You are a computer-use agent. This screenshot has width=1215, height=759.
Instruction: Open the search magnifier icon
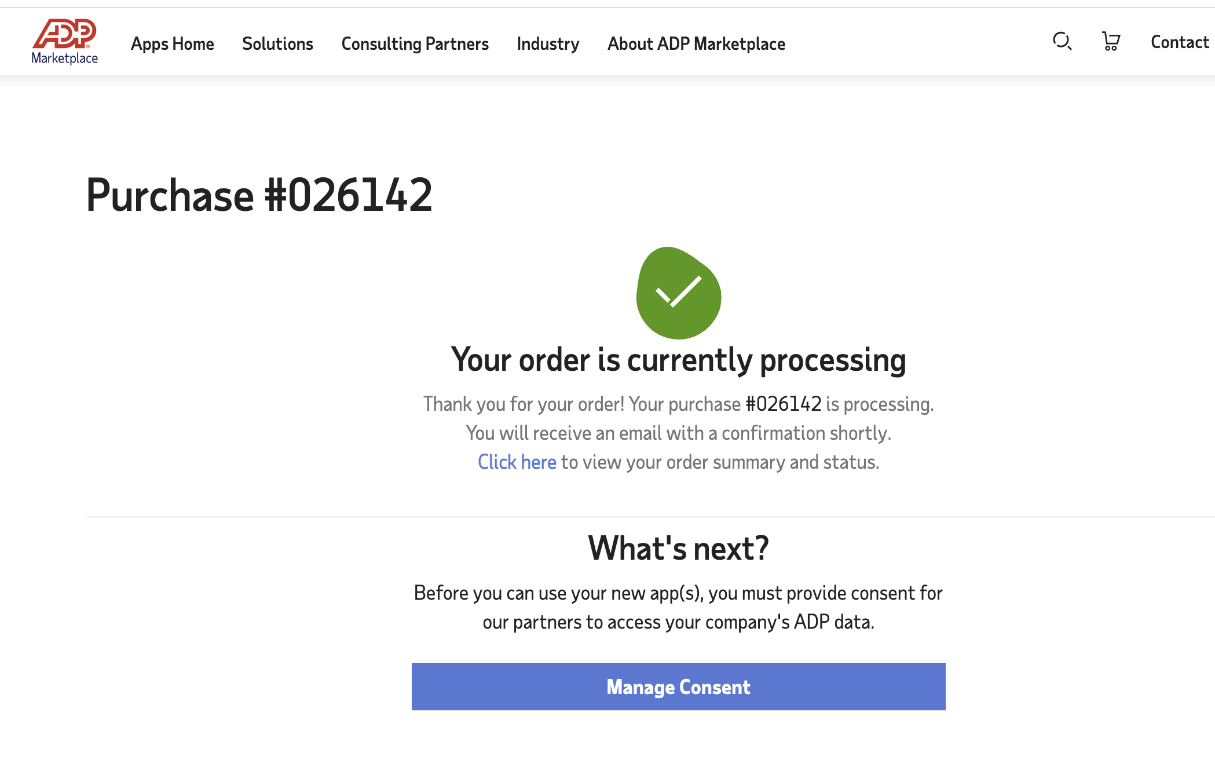pos(1062,42)
